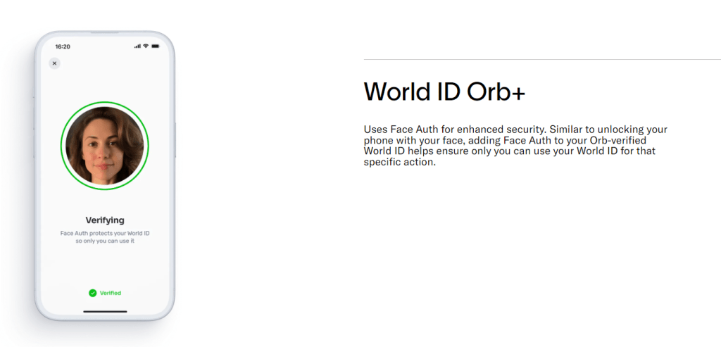Click the Verified status label
This screenshot has width=721, height=347.
pyautogui.click(x=110, y=293)
